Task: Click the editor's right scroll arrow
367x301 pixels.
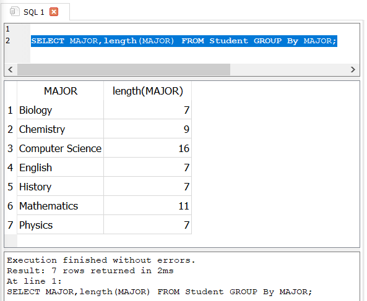Action: [353, 69]
